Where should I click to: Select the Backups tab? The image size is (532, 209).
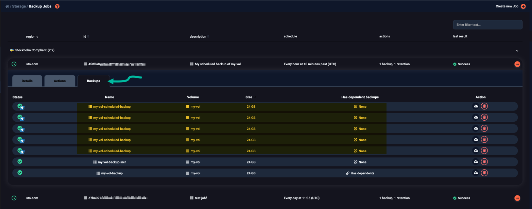93,81
